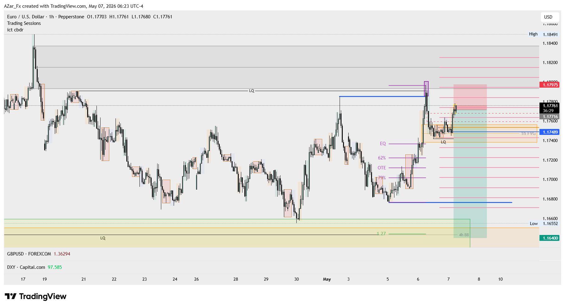This screenshot has height=308, width=565.
Task: Click the red 1.17975 stop price label
Action: 549,85
